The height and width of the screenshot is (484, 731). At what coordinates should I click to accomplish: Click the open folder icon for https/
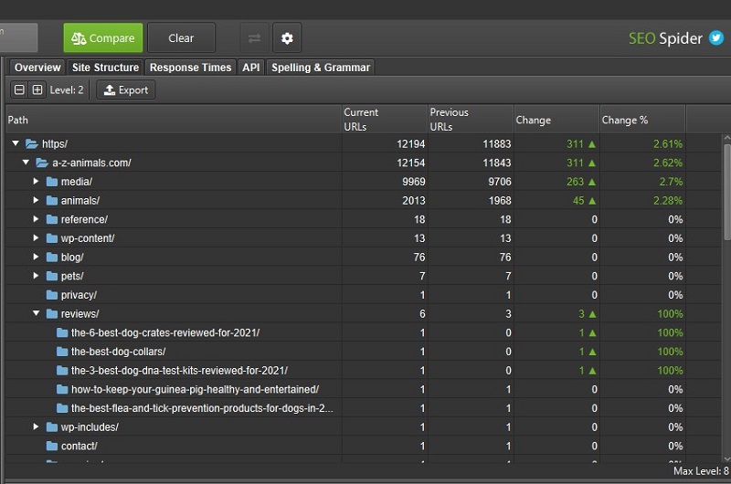32,144
